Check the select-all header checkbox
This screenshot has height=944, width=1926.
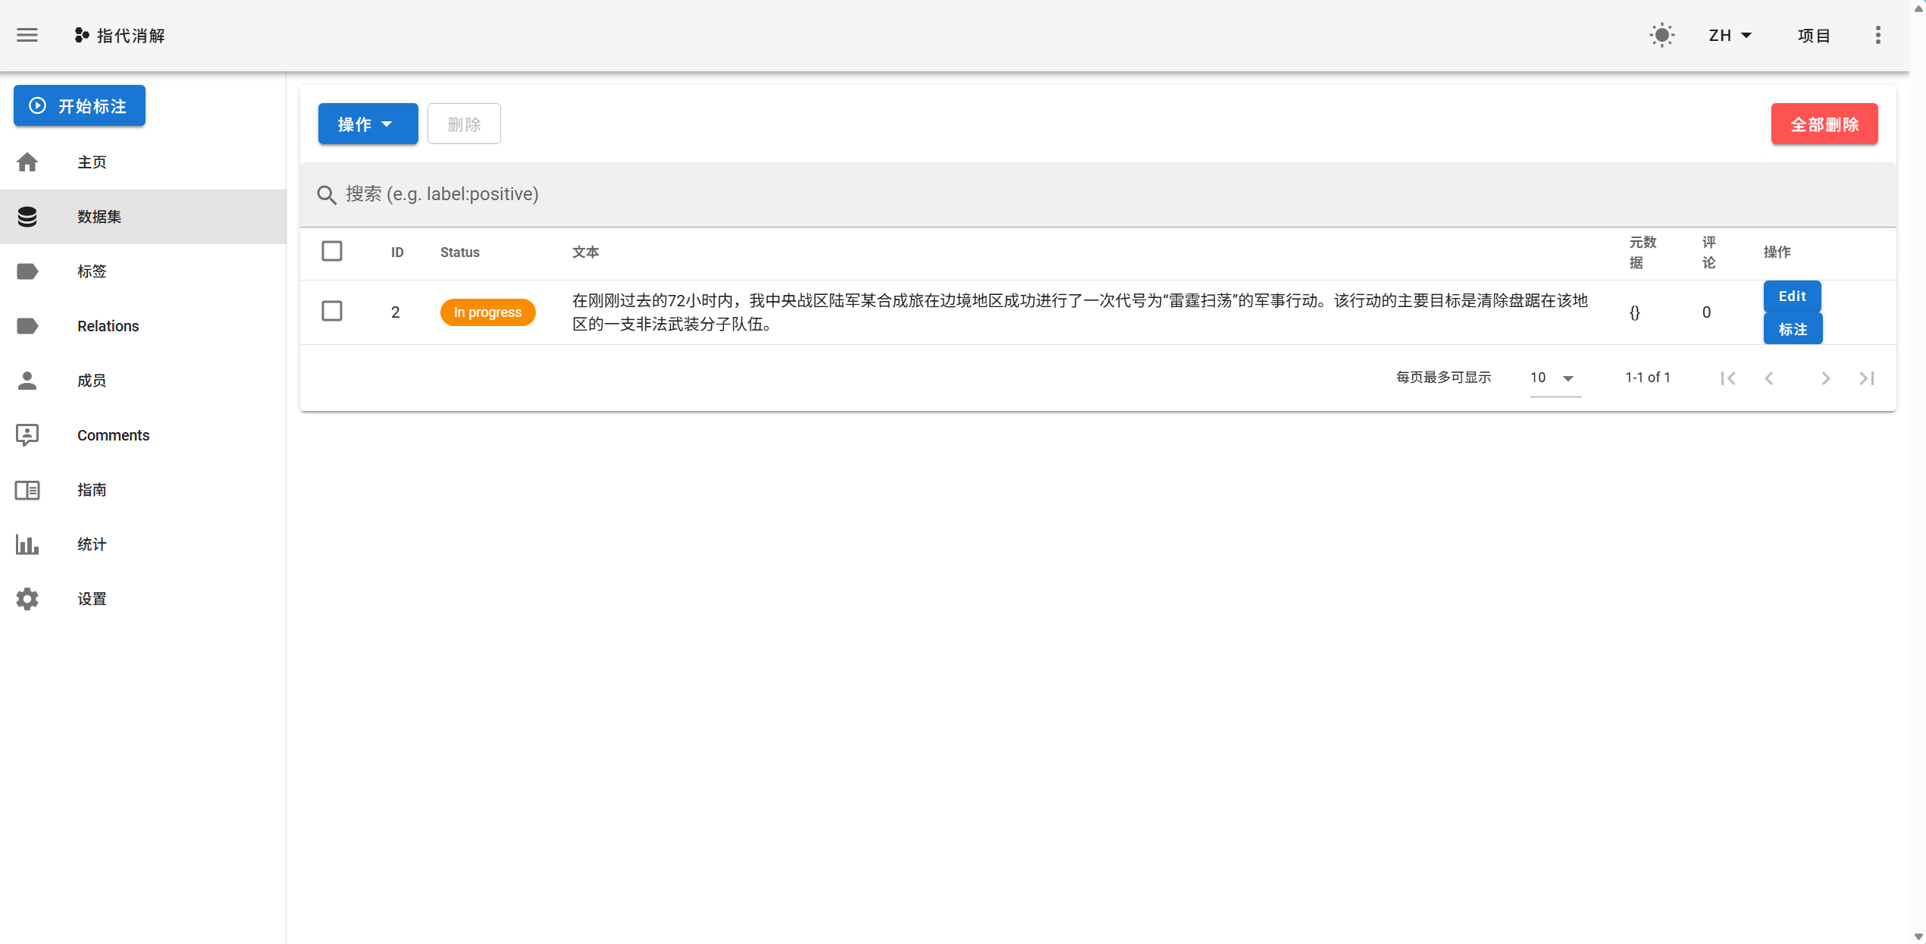pos(331,251)
